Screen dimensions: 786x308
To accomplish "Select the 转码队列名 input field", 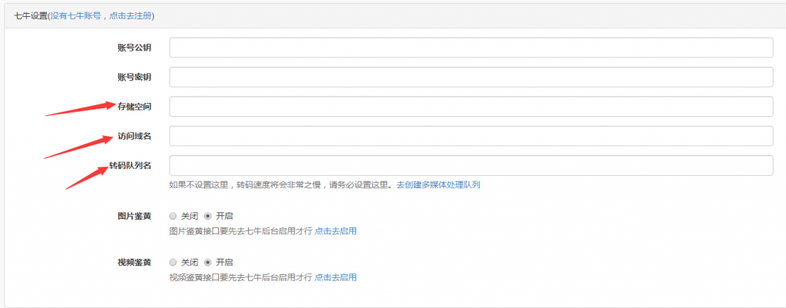I will coord(471,166).
